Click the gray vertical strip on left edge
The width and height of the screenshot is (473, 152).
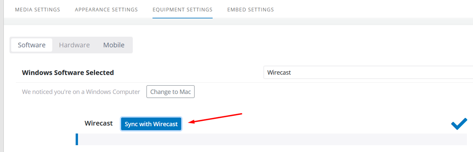click(x=2, y=76)
